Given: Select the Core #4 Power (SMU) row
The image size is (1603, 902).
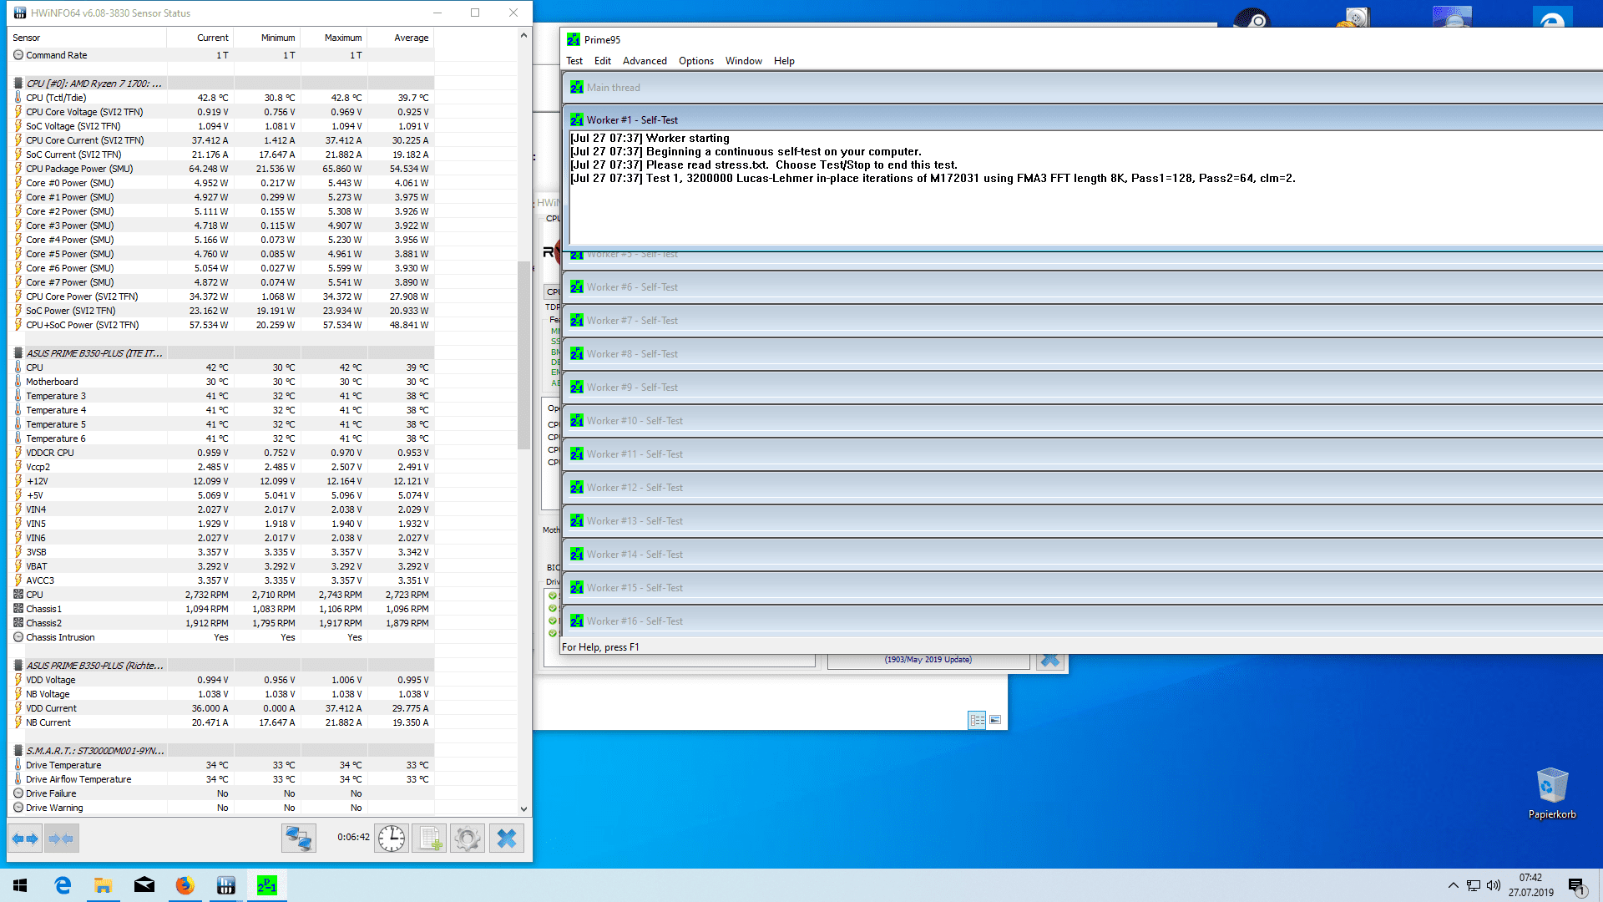Looking at the screenshot, I should 221,240.
